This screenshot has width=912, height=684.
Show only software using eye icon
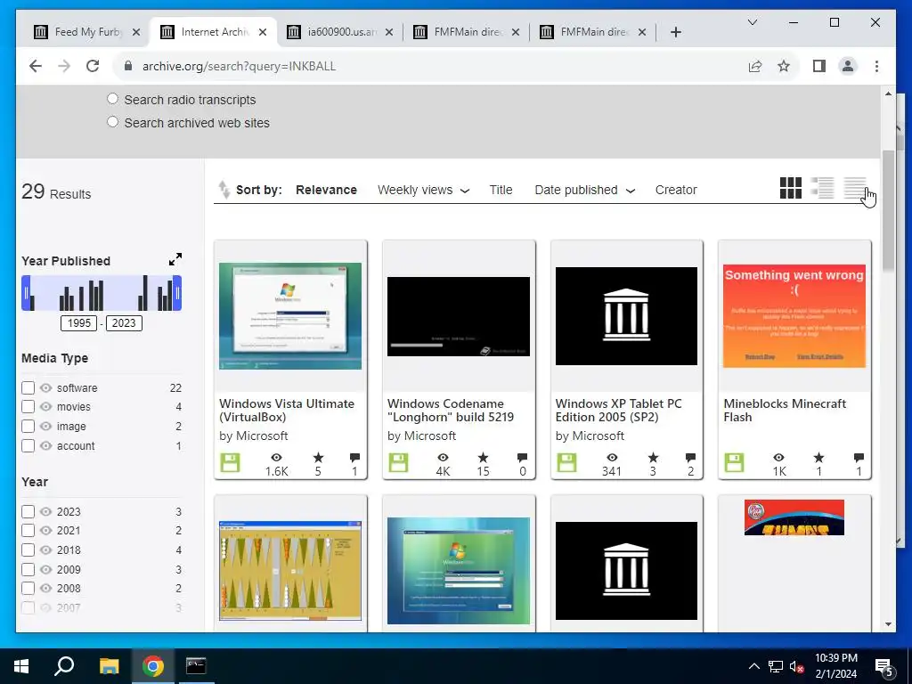[x=46, y=388]
